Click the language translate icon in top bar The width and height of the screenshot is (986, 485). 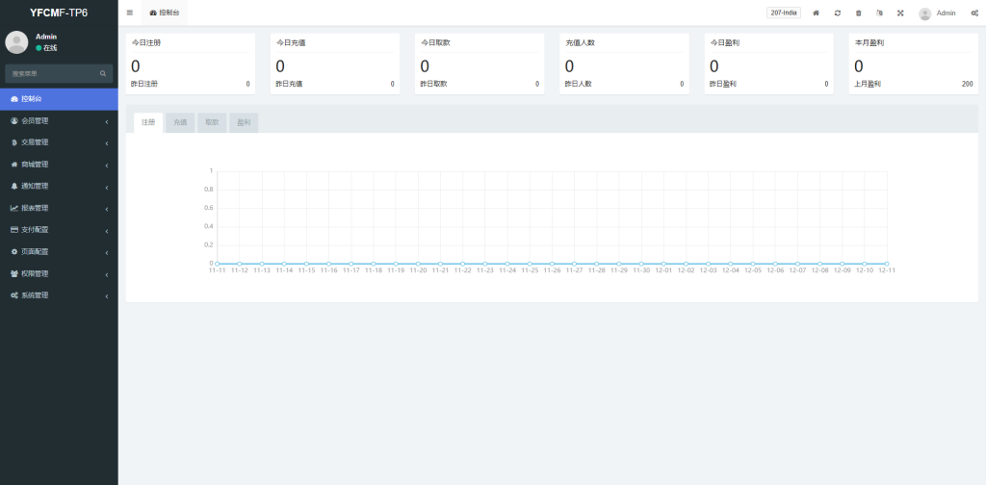(x=879, y=13)
